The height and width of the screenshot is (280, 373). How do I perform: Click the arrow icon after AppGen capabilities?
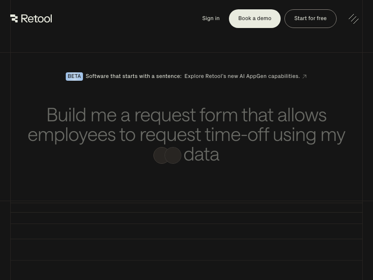(x=304, y=77)
